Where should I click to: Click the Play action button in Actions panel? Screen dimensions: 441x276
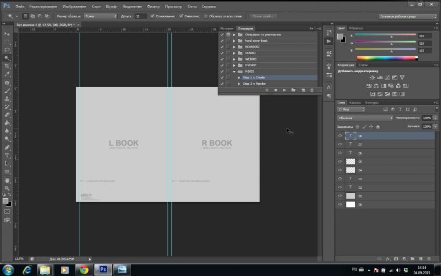(284, 90)
